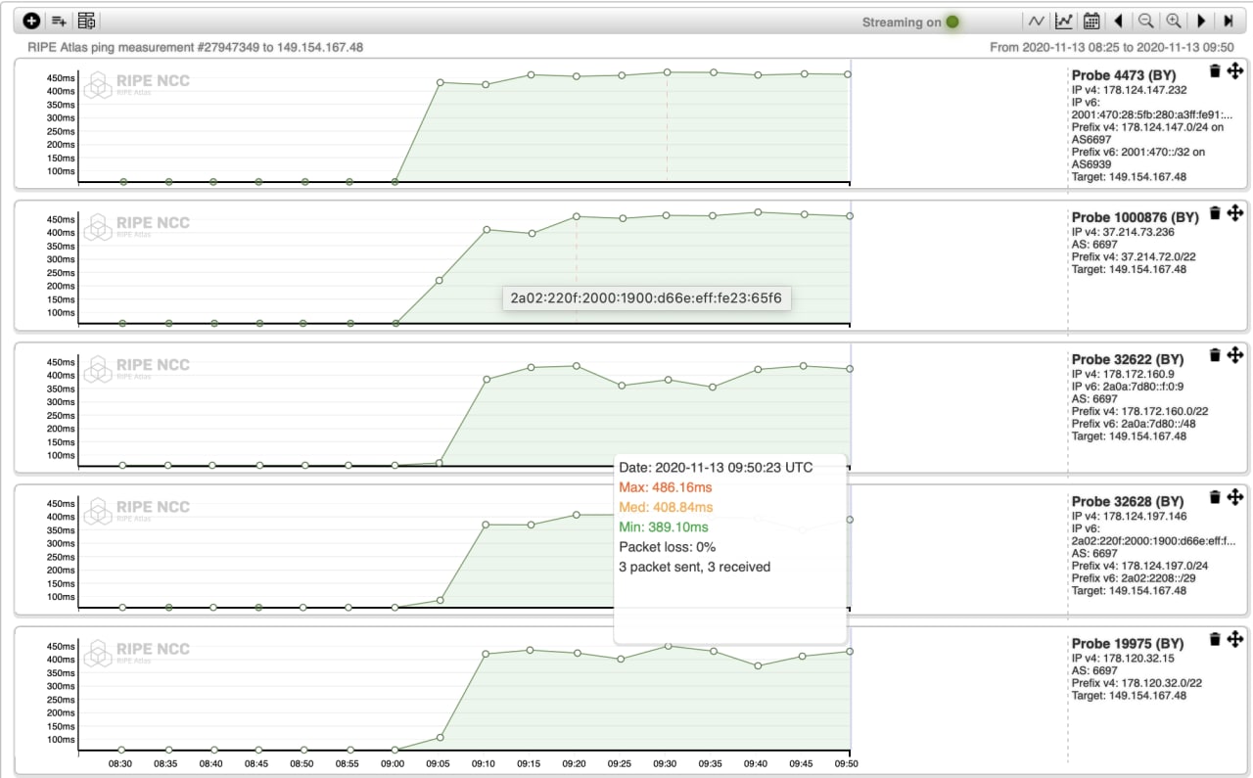
Task: Click Probe 4473 (BY) title
Action: click(1122, 75)
